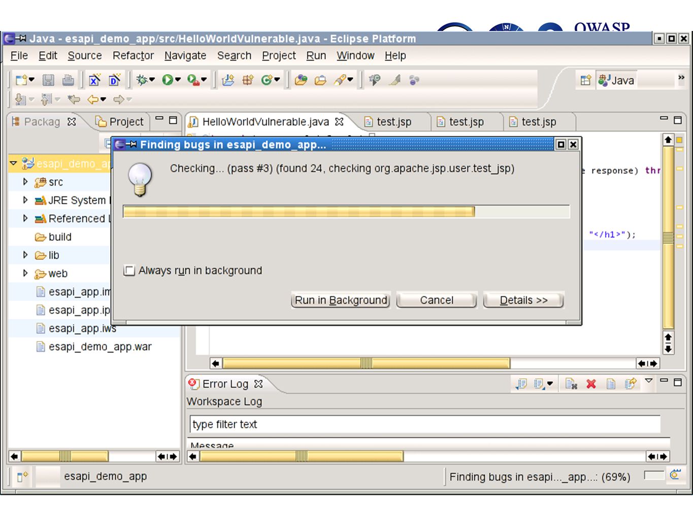Open the Source menu
This screenshot has height=520, width=693.
(85, 55)
